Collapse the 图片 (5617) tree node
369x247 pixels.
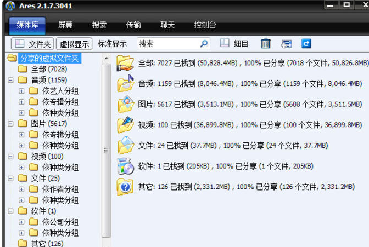[x=10, y=124]
